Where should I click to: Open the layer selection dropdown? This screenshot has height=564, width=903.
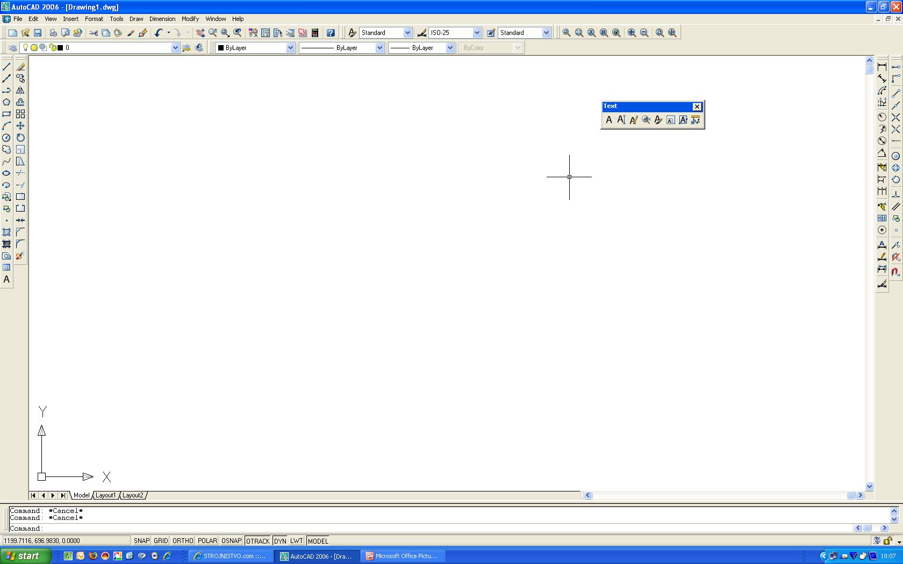click(175, 48)
